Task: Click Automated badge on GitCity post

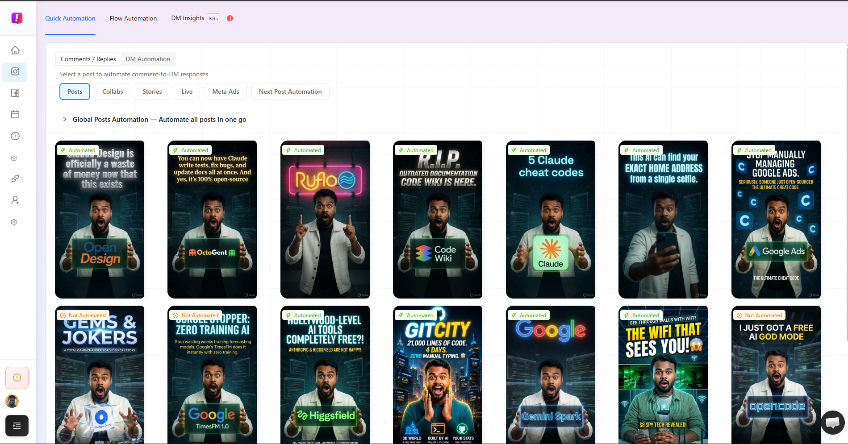Action: (416, 315)
